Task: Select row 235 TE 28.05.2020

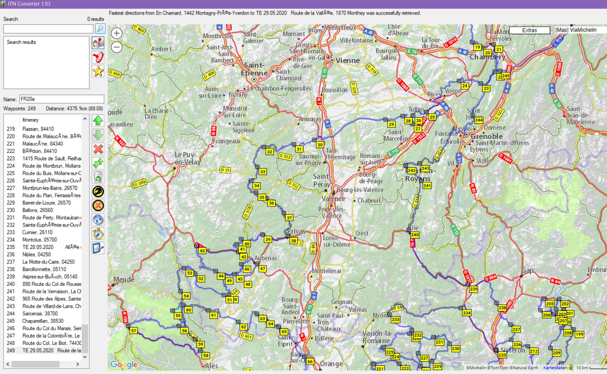Action: coord(43,247)
